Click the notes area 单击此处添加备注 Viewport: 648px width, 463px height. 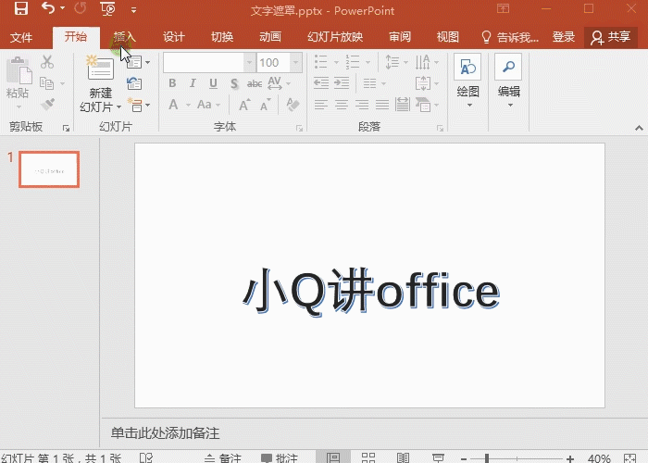click(166, 432)
